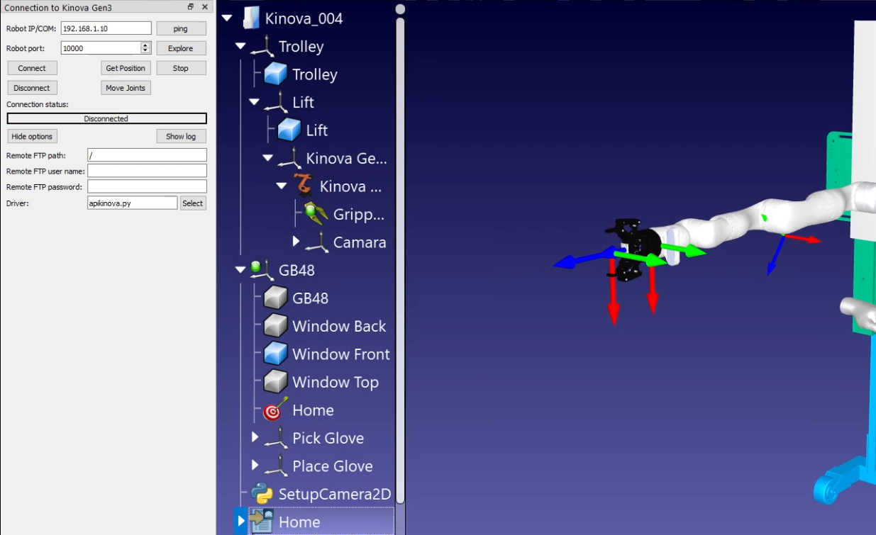Click the Remote FTP path field
Viewport: 876px width, 535px height.
pos(147,155)
